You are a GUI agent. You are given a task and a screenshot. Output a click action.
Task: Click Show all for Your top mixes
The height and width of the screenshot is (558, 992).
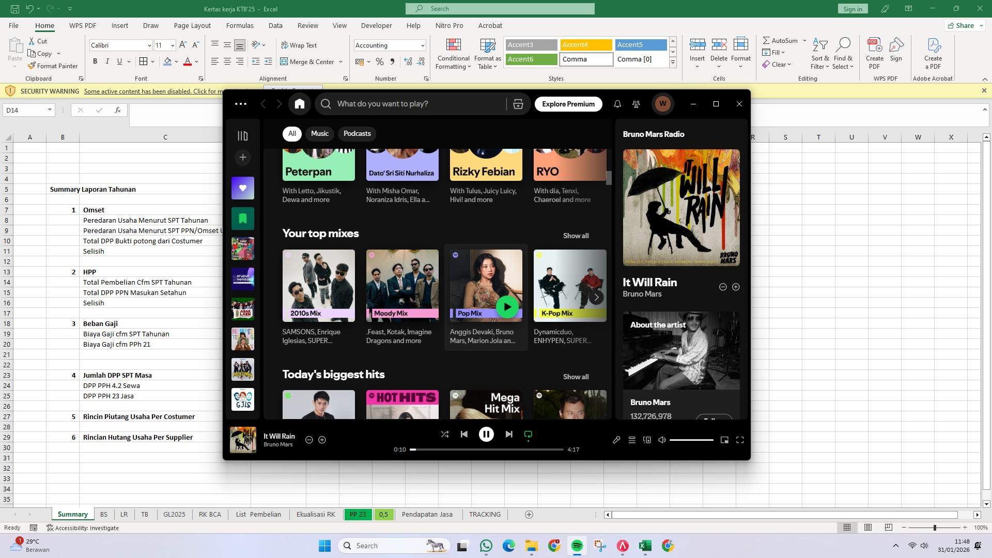tap(576, 236)
